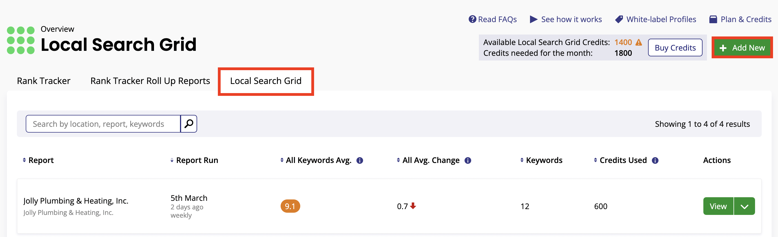Click the Add New button
This screenshot has width=778, height=237.
pos(742,48)
